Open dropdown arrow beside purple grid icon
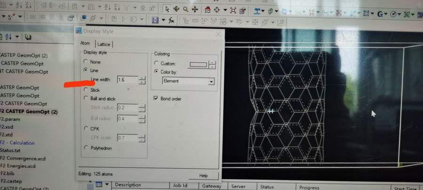This screenshot has width=423, height=190. [163, 20]
